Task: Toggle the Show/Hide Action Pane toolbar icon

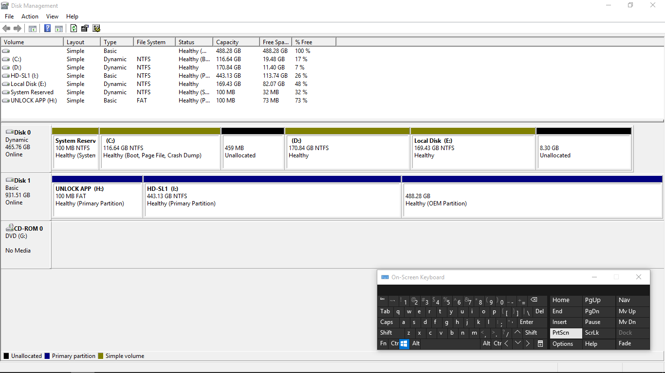Action: (59, 29)
